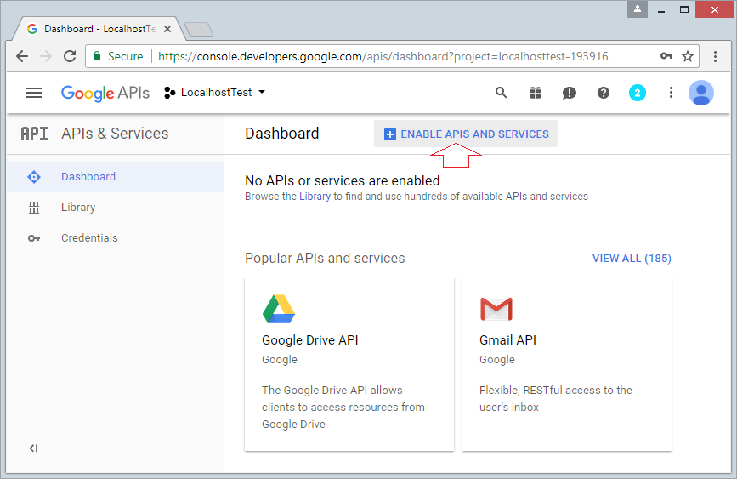Open the Gmail API card
Image resolution: width=737 pixels, height=479 pixels.
[567, 364]
